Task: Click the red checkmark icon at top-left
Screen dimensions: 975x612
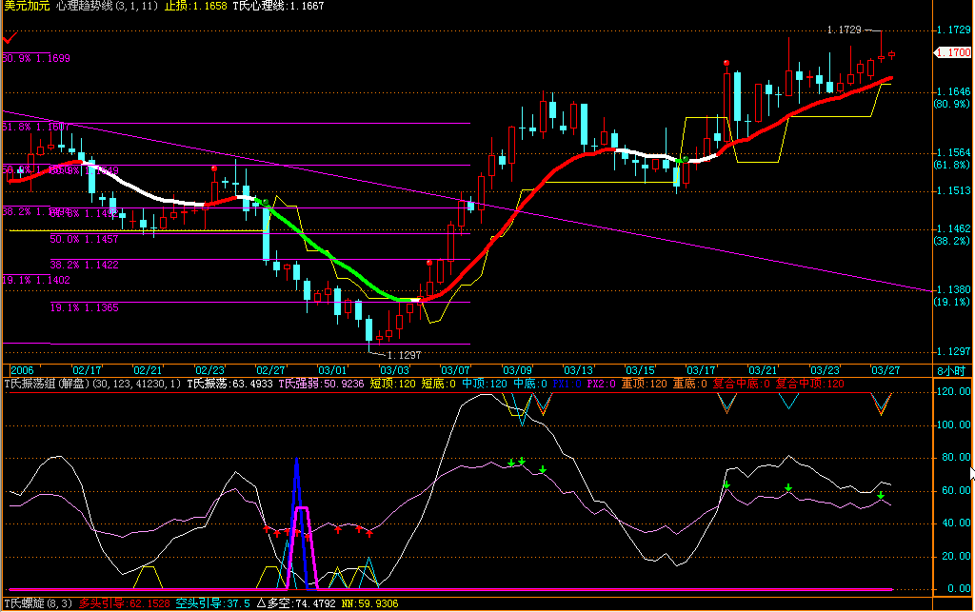Action: click(x=10, y=40)
